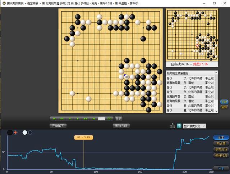Jump to the first move
This screenshot has width=230, height=174.
pyautogui.click(x=54, y=119)
